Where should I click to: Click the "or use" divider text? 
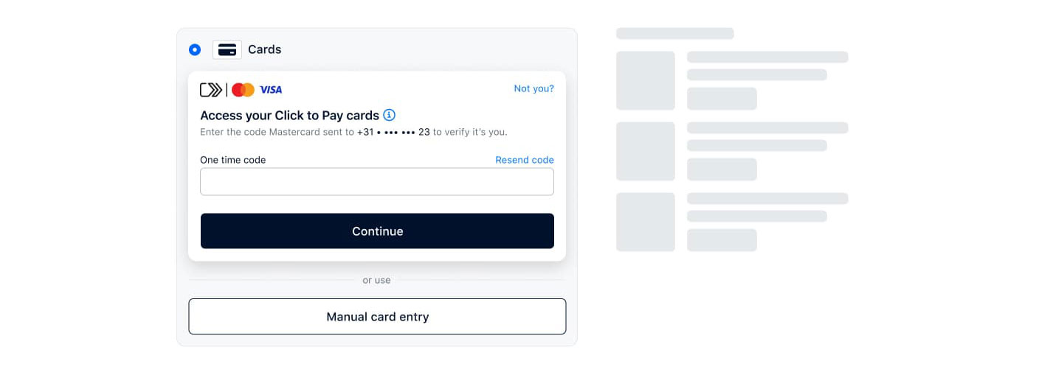[x=376, y=280]
